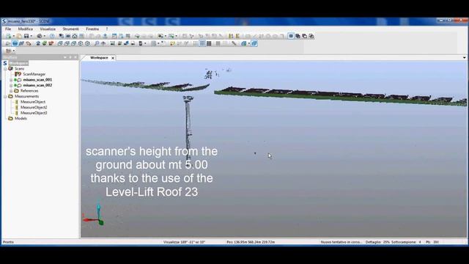Select the Workspace root tree node
This screenshot has height=264, width=469.
coord(18,63)
